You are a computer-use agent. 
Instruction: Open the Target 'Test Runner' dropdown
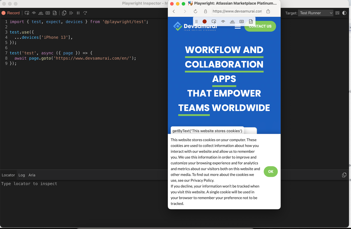coord(316,13)
